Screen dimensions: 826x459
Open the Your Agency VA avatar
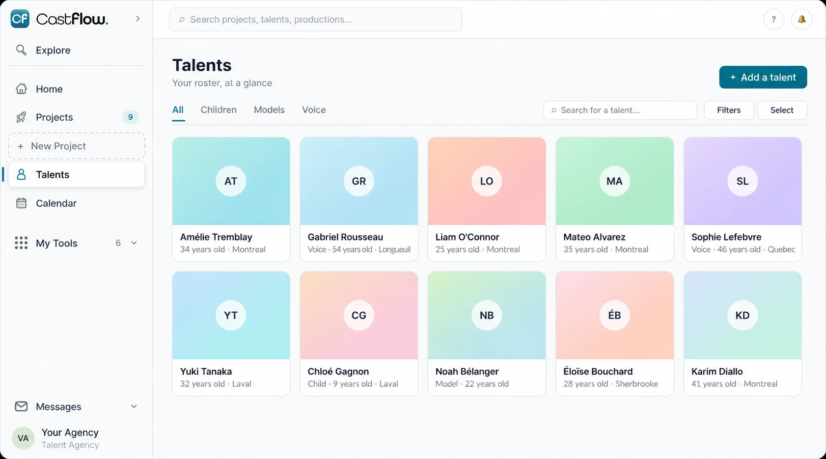click(23, 438)
